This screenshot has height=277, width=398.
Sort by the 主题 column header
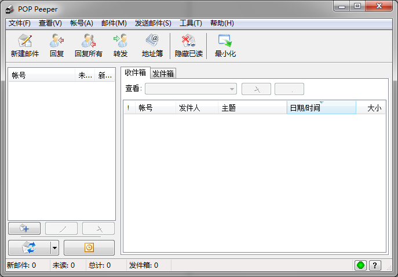tap(253, 108)
